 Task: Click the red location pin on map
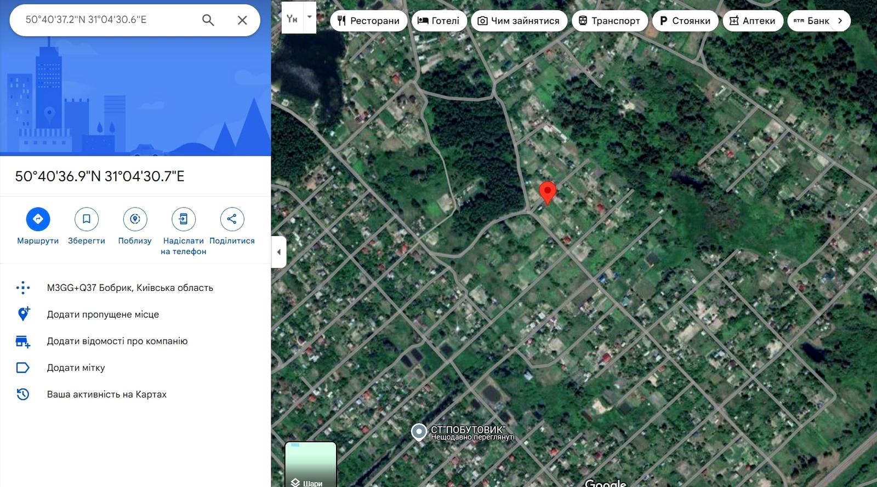pyautogui.click(x=547, y=193)
